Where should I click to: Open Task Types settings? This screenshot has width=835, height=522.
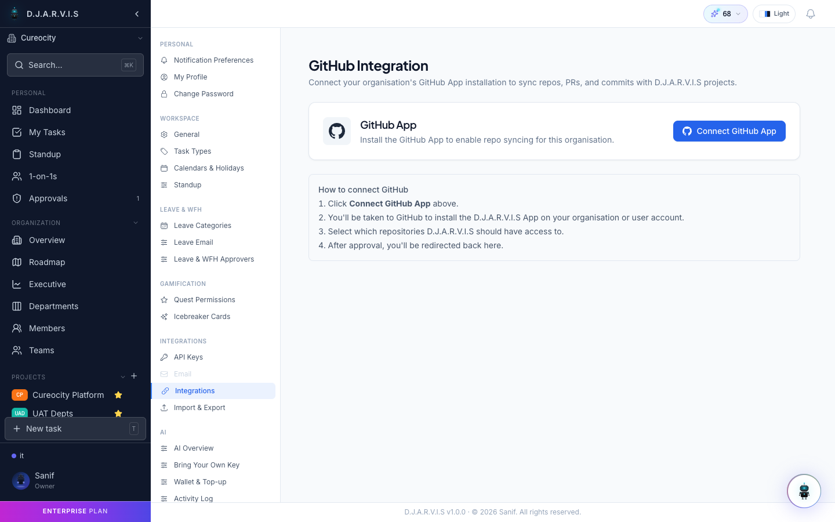(x=213, y=151)
